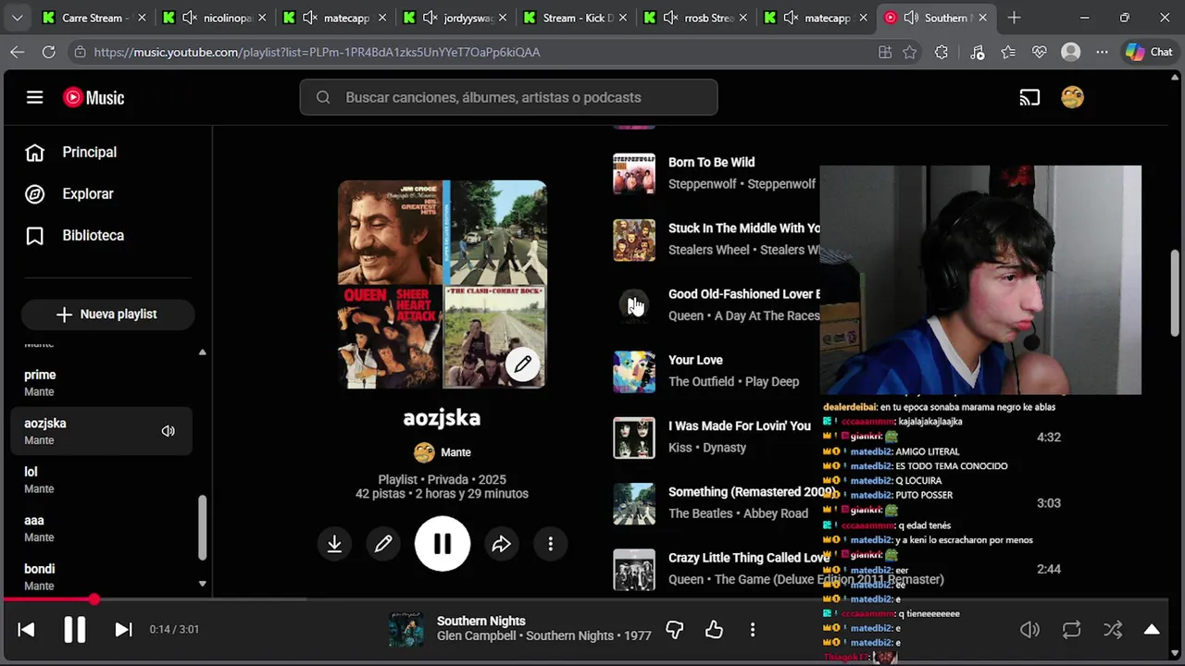Click the Southern Nights player thumbnail

coord(406,629)
